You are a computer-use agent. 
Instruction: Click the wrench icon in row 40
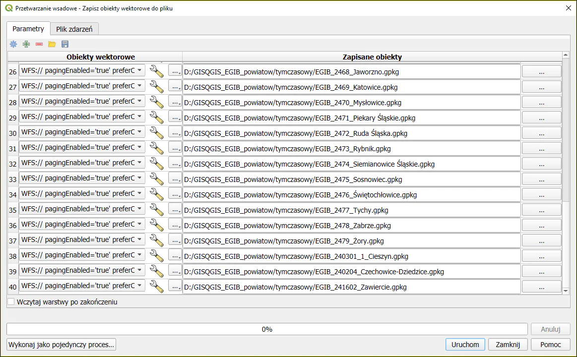[156, 287]
